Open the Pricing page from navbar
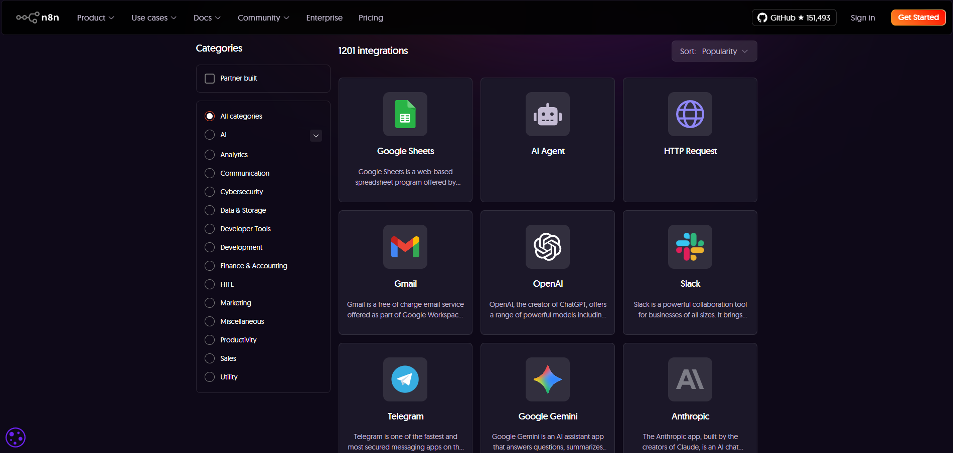953x453 pixels. (371, 18)
